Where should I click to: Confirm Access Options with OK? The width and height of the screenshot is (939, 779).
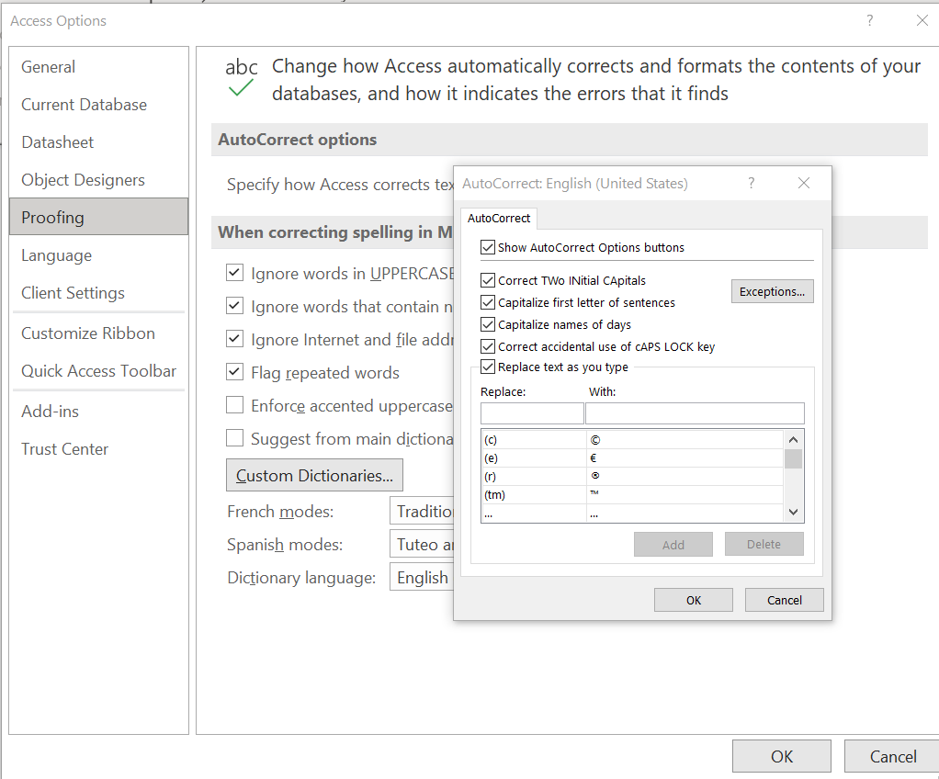[782, 756]
